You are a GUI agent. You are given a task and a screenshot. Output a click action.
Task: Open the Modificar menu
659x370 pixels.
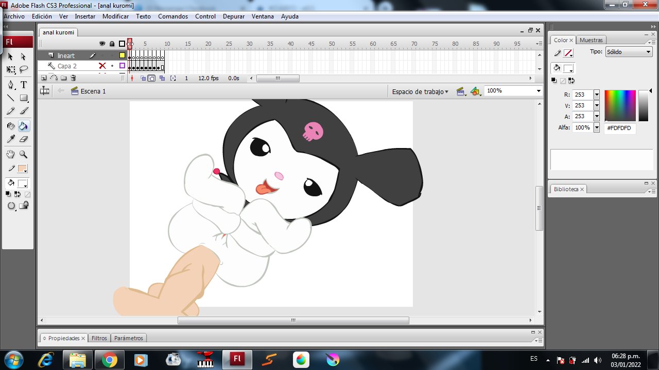(x=115, y=16)
